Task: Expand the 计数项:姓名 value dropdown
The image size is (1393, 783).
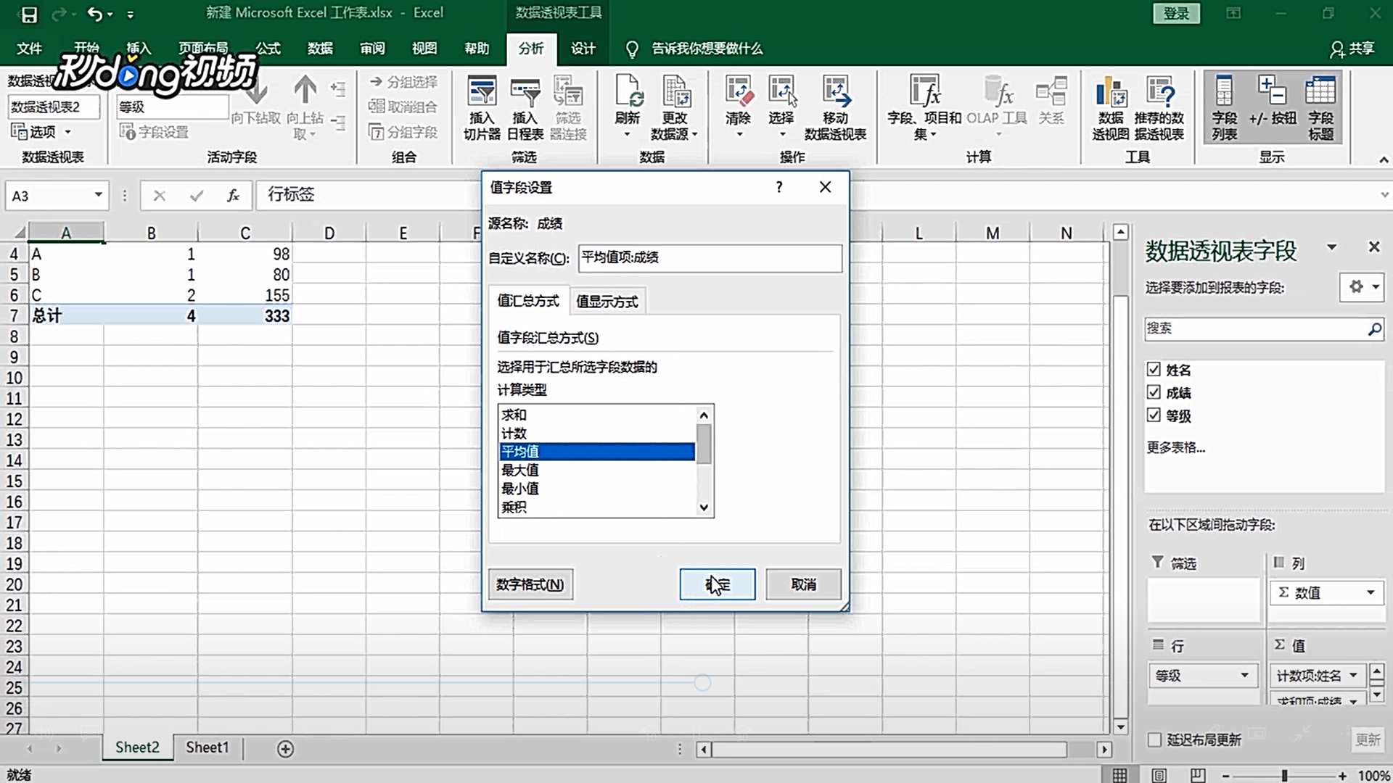Action: pos(1353,676)
